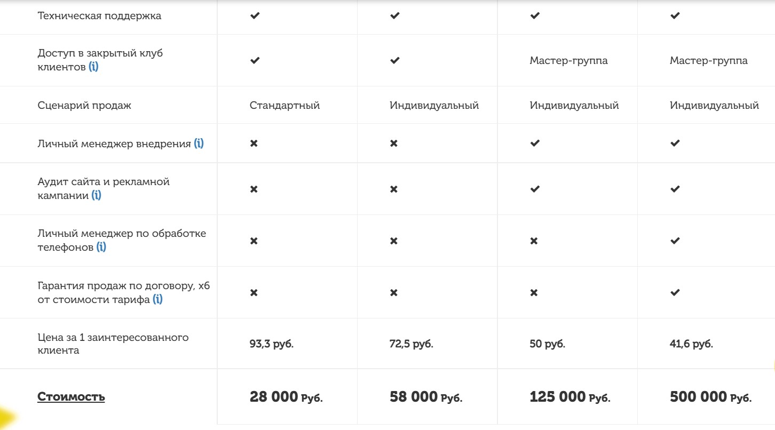Click checkmark for Техническая поддержка in 28 000 column

255,15
